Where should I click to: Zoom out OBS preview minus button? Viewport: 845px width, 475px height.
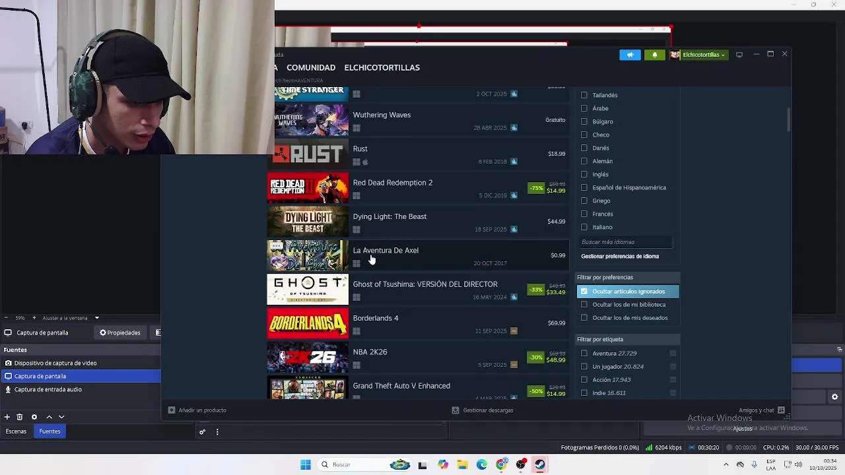[x=6, y=318]
